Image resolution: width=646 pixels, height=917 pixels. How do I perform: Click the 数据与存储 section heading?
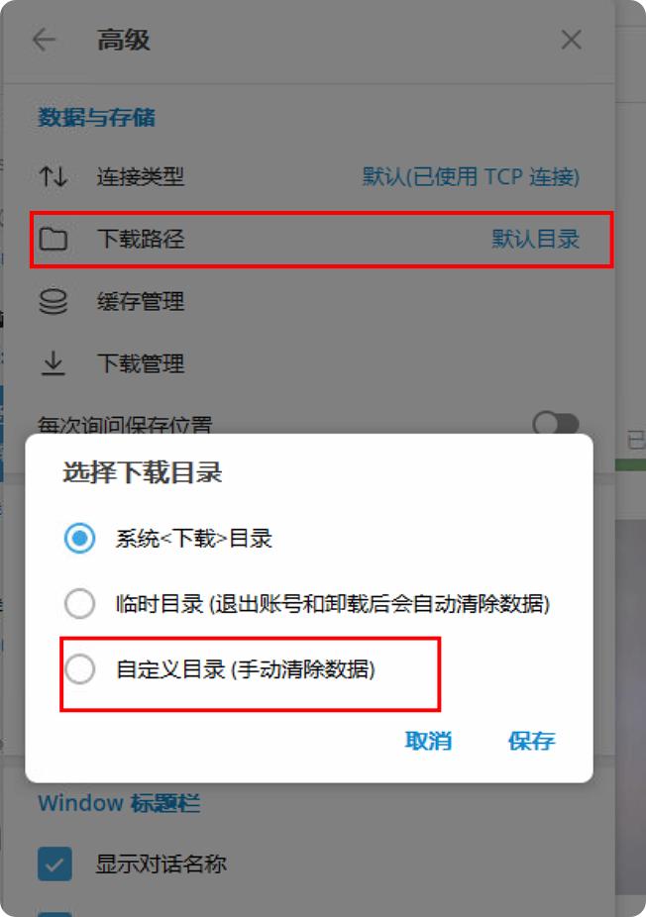click(x=96, y=118)
